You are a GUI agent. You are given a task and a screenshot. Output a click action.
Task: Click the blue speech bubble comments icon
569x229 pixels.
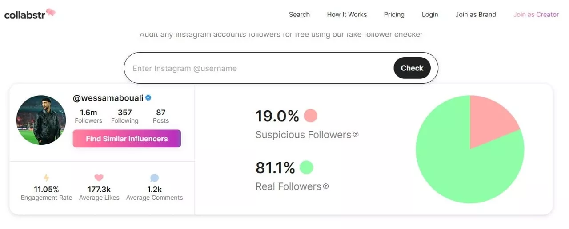pos(154,178)
